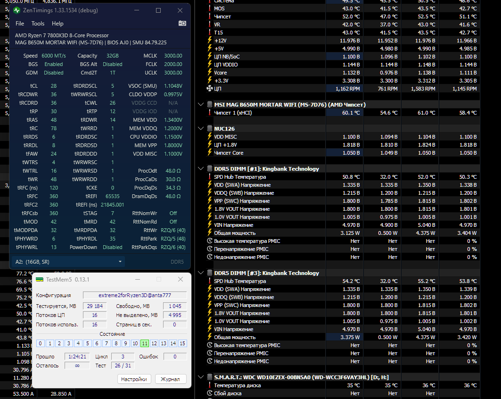Click the fan icon beside ЦП RPM row
501x399 pixels.
tap(210, 89)
